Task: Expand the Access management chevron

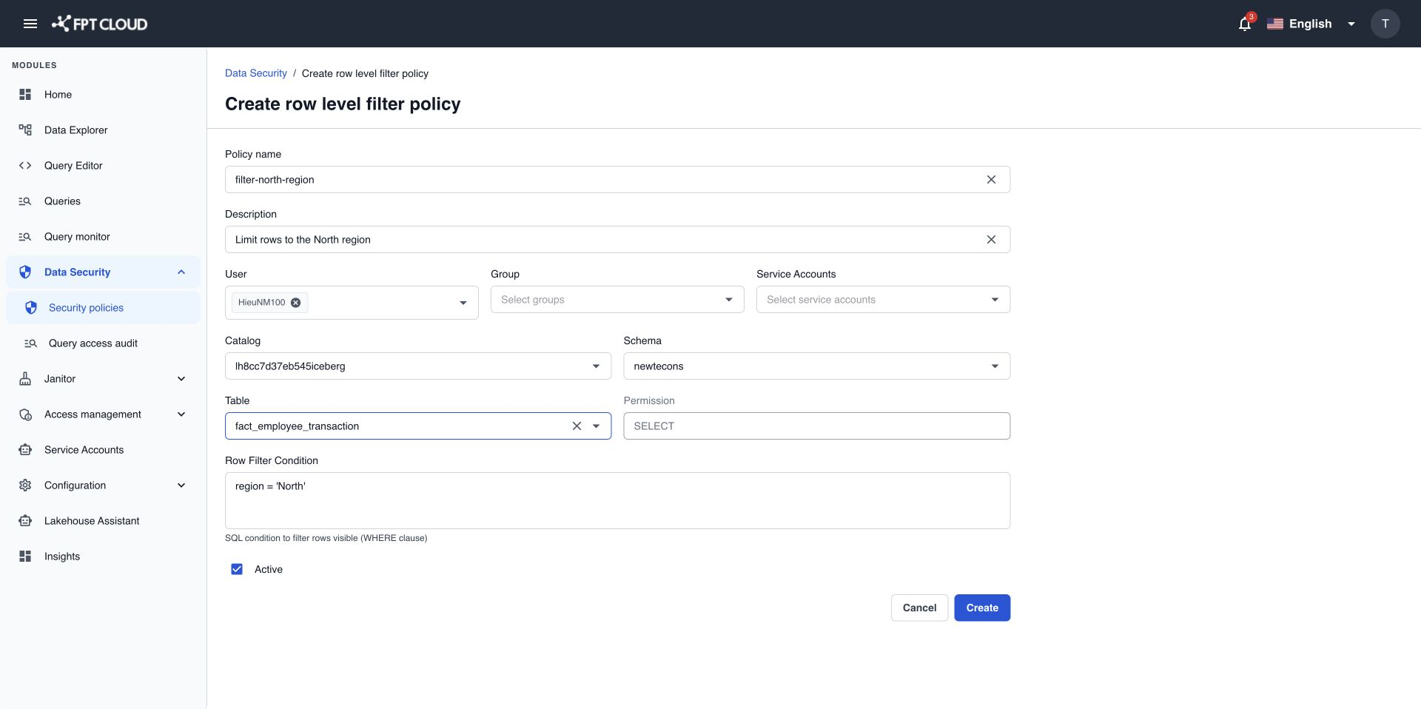Action: point(181,414)
